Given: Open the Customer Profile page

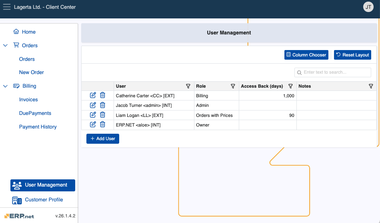Looking at the screenshot, I should click(38, 200).
